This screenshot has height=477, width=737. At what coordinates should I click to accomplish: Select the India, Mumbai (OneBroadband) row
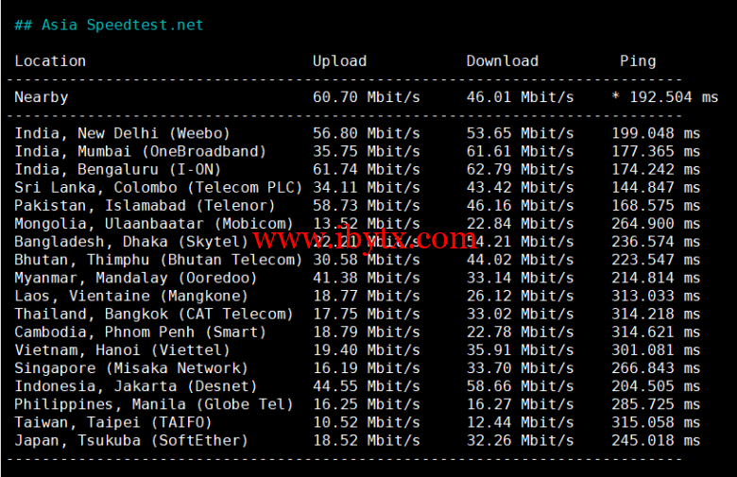140,151
